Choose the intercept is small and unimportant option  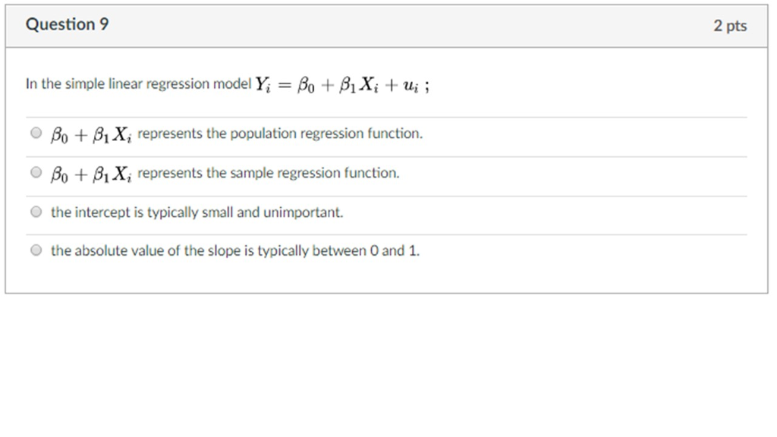pos(35,210)
